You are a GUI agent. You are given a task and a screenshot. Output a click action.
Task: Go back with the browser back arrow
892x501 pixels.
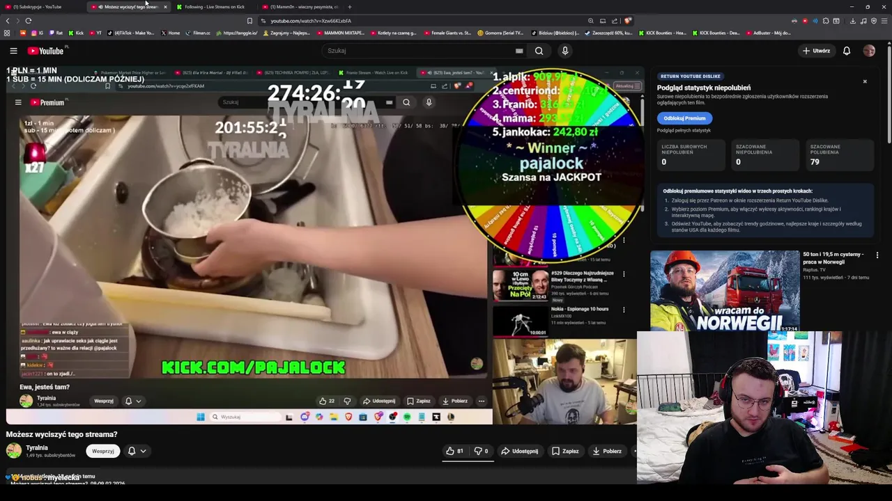[x=7, y=21]
